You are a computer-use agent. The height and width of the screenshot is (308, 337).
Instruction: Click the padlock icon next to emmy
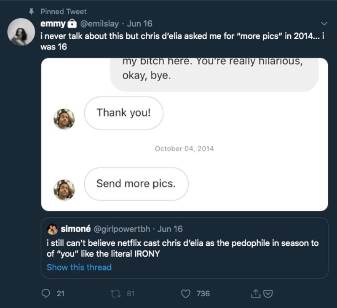point(72,24)
